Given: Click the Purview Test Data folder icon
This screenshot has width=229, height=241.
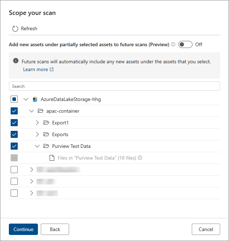Looking at the screenshot, I should tap(46, 146).
